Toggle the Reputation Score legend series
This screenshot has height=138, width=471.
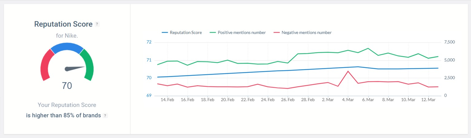(182, 32)
